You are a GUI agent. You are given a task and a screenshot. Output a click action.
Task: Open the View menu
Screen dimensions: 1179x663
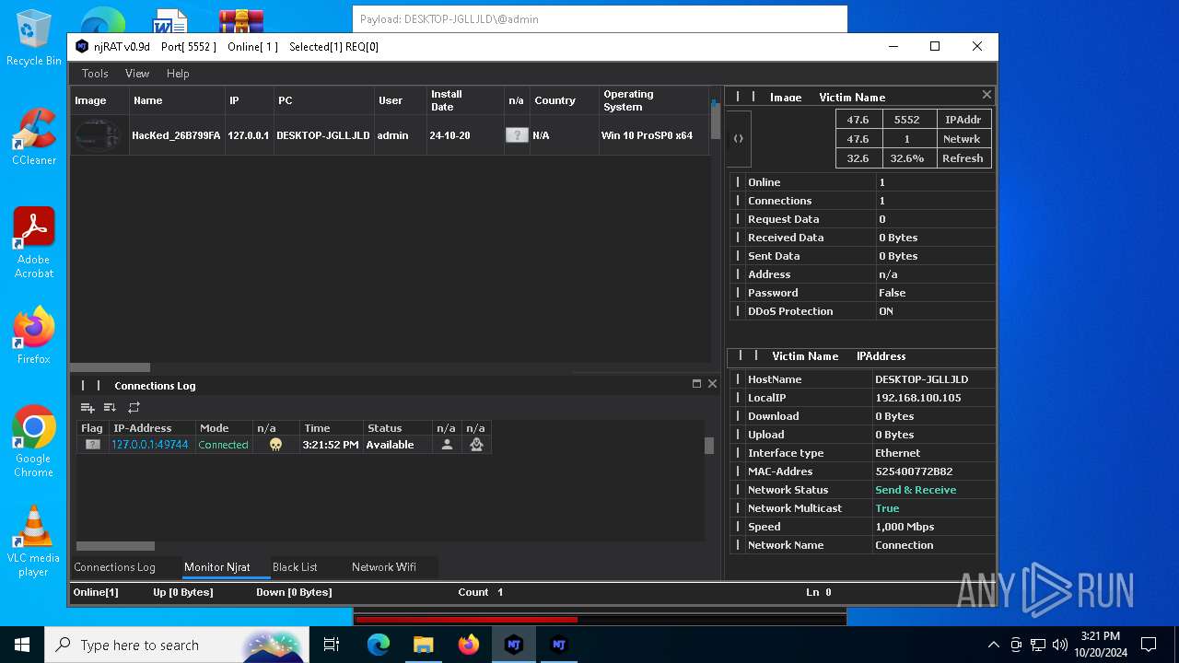(x=137, y=74)
